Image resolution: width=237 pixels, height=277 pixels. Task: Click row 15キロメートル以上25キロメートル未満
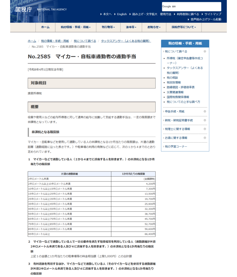91,194
